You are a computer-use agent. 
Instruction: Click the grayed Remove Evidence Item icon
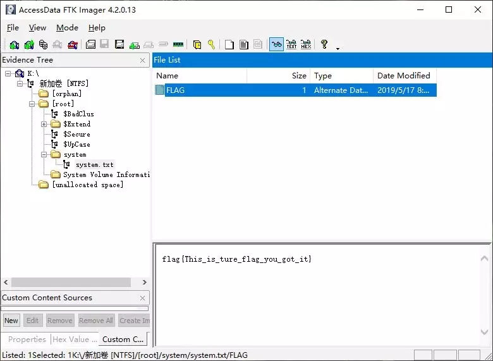click(58, 45)
